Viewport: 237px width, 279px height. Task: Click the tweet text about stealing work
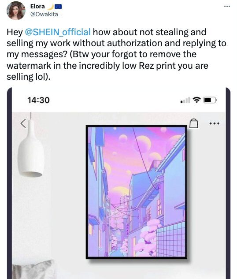(x=116, y=54)
